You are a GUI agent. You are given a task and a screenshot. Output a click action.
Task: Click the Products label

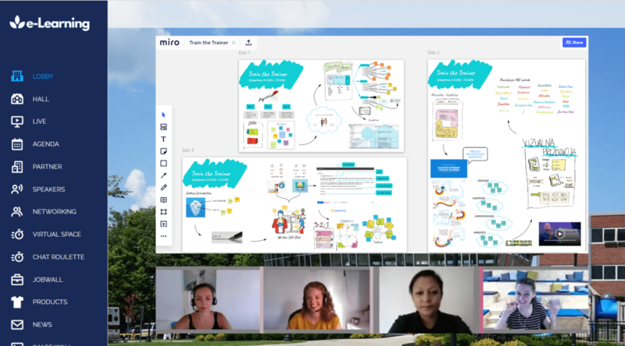point(50,302)
